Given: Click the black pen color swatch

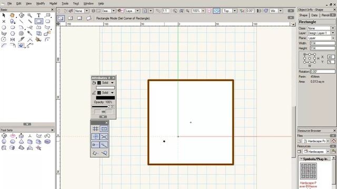Looking at the screenshot, I should [105, 98].
